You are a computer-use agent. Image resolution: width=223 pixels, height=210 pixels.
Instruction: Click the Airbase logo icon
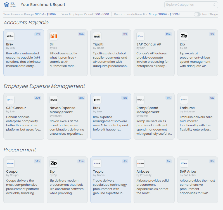pos(141,163)
